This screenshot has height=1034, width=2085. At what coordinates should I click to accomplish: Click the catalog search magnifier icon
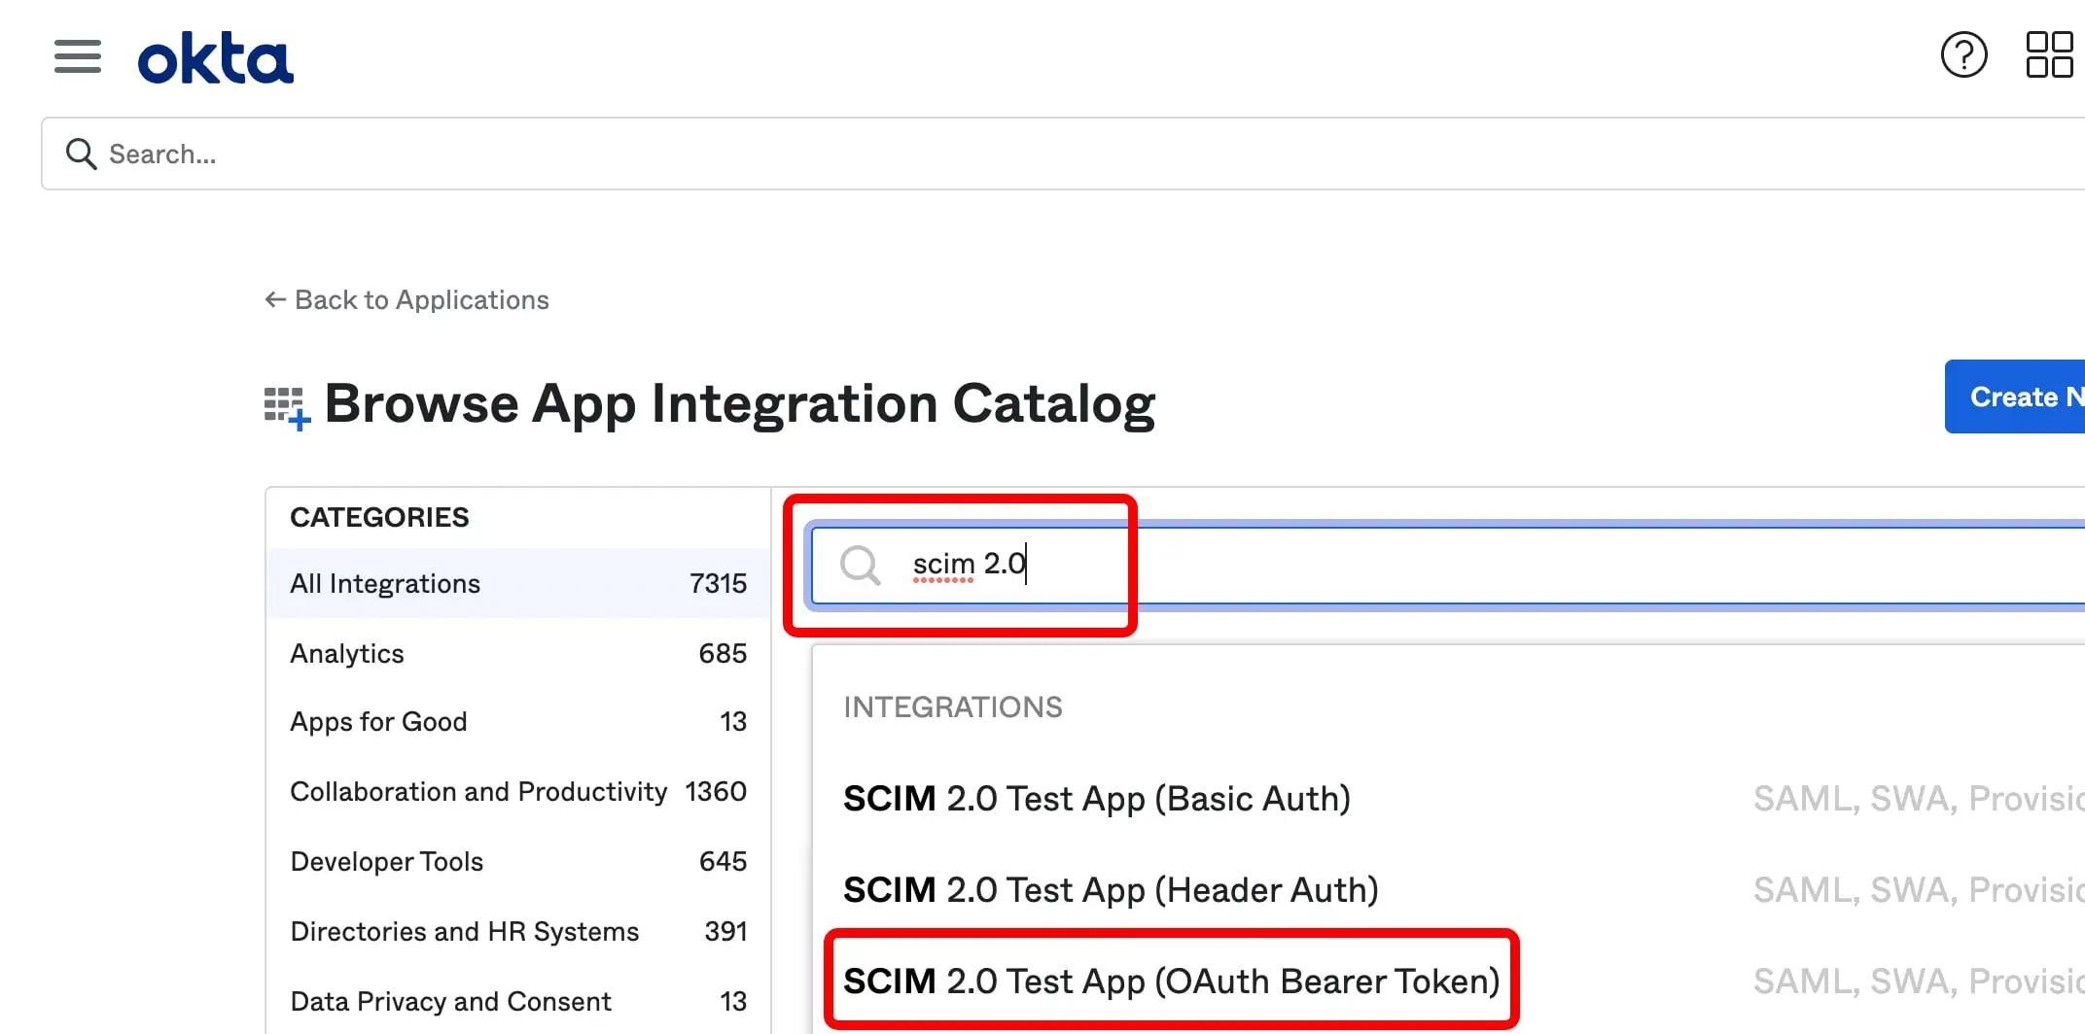(861, 565)
